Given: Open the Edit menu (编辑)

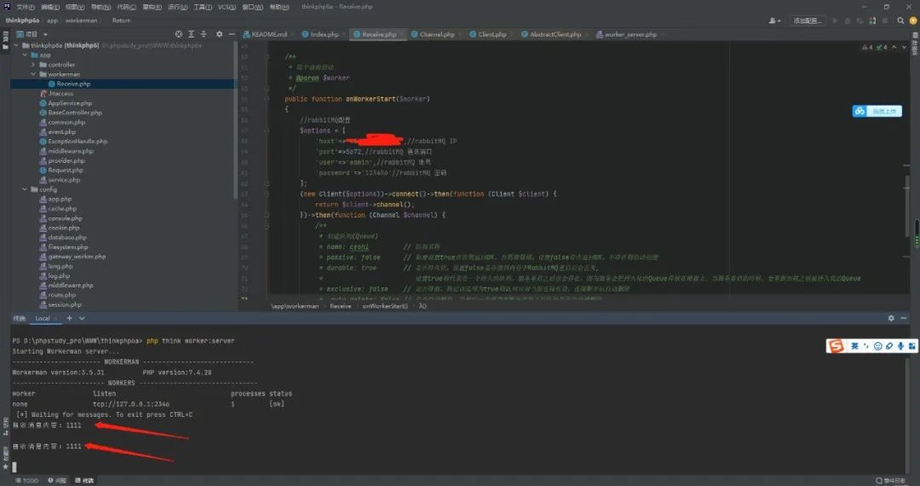Looking at the screenshot, I should [50, 7].
